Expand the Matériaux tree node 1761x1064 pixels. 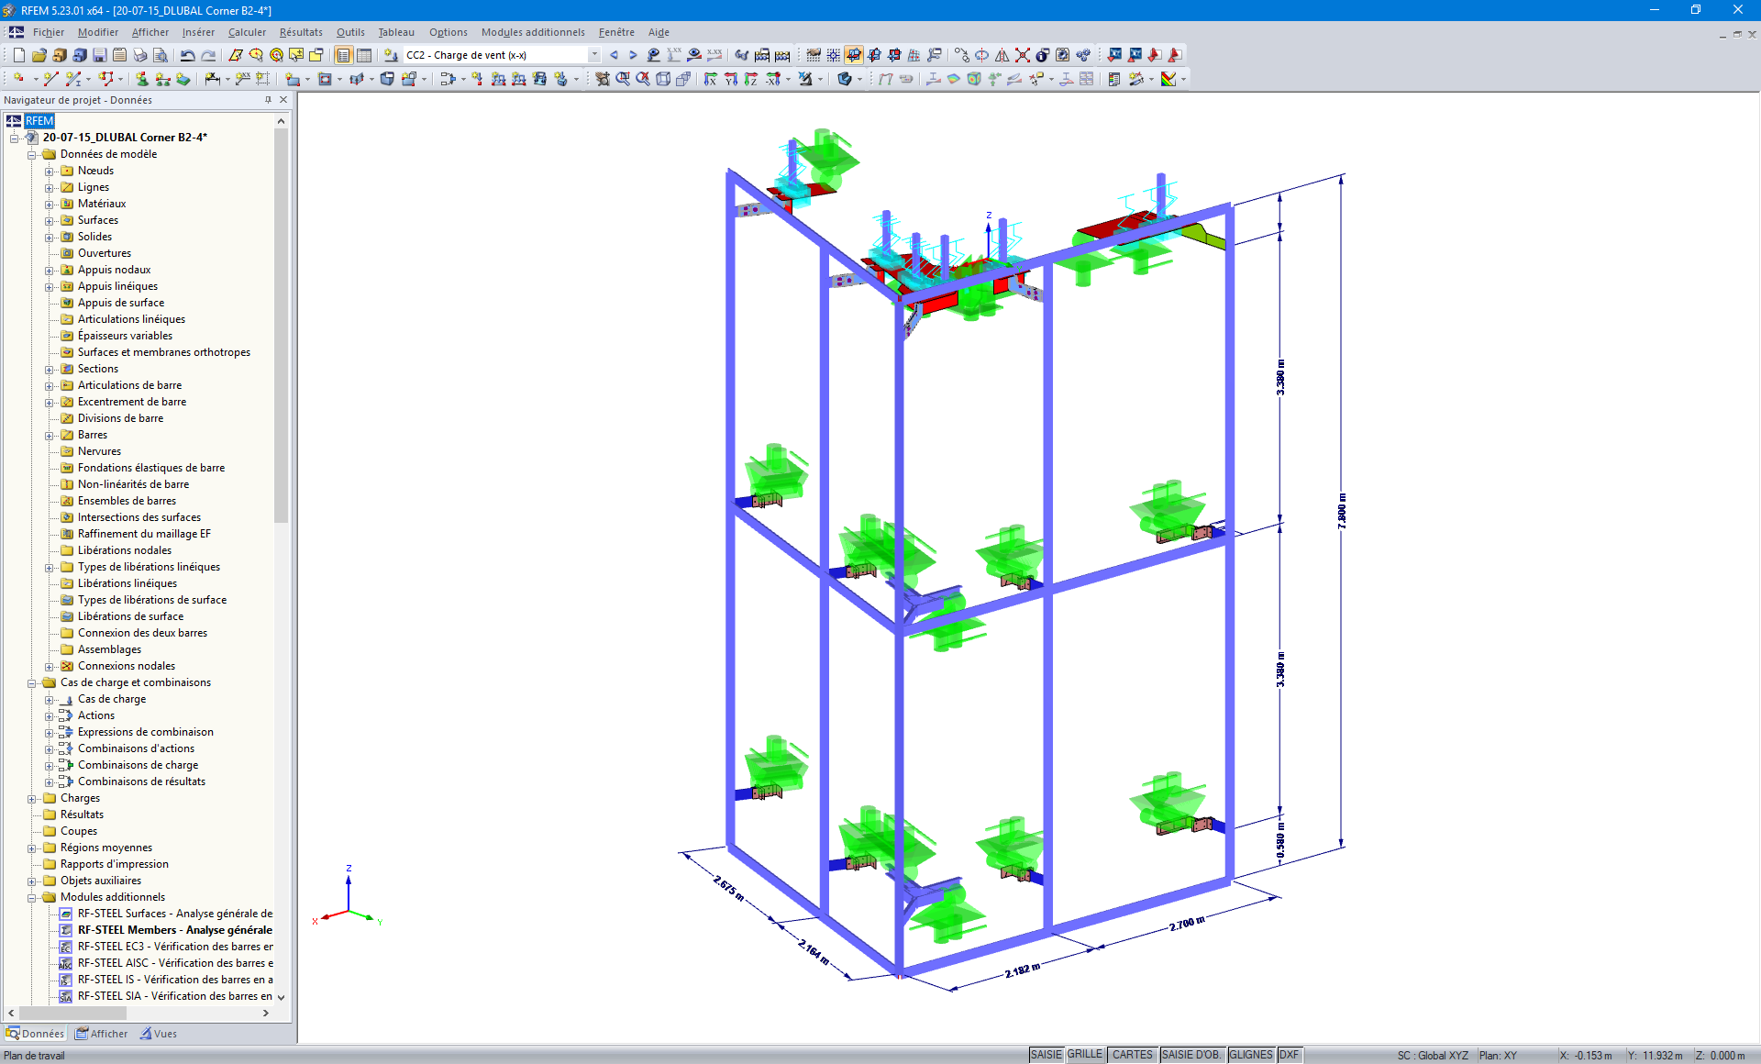click(x=50, y=204)
